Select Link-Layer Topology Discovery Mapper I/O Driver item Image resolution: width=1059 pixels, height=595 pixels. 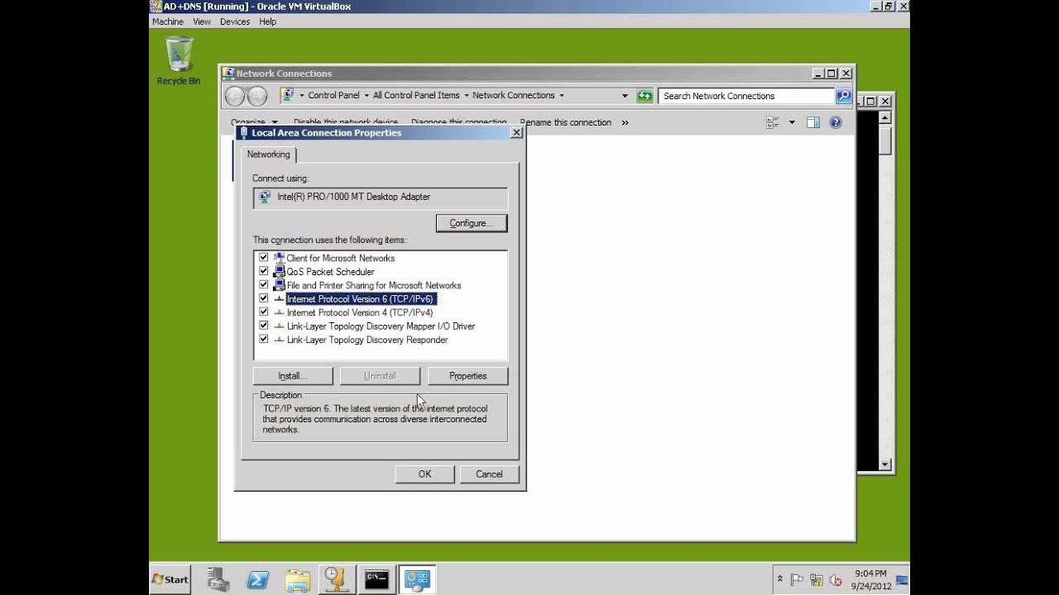(381, 326)
